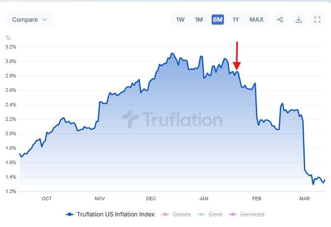This screenshot has width=331, height=227.
Task: Download the chart data
Action: [x=299, y=20]
